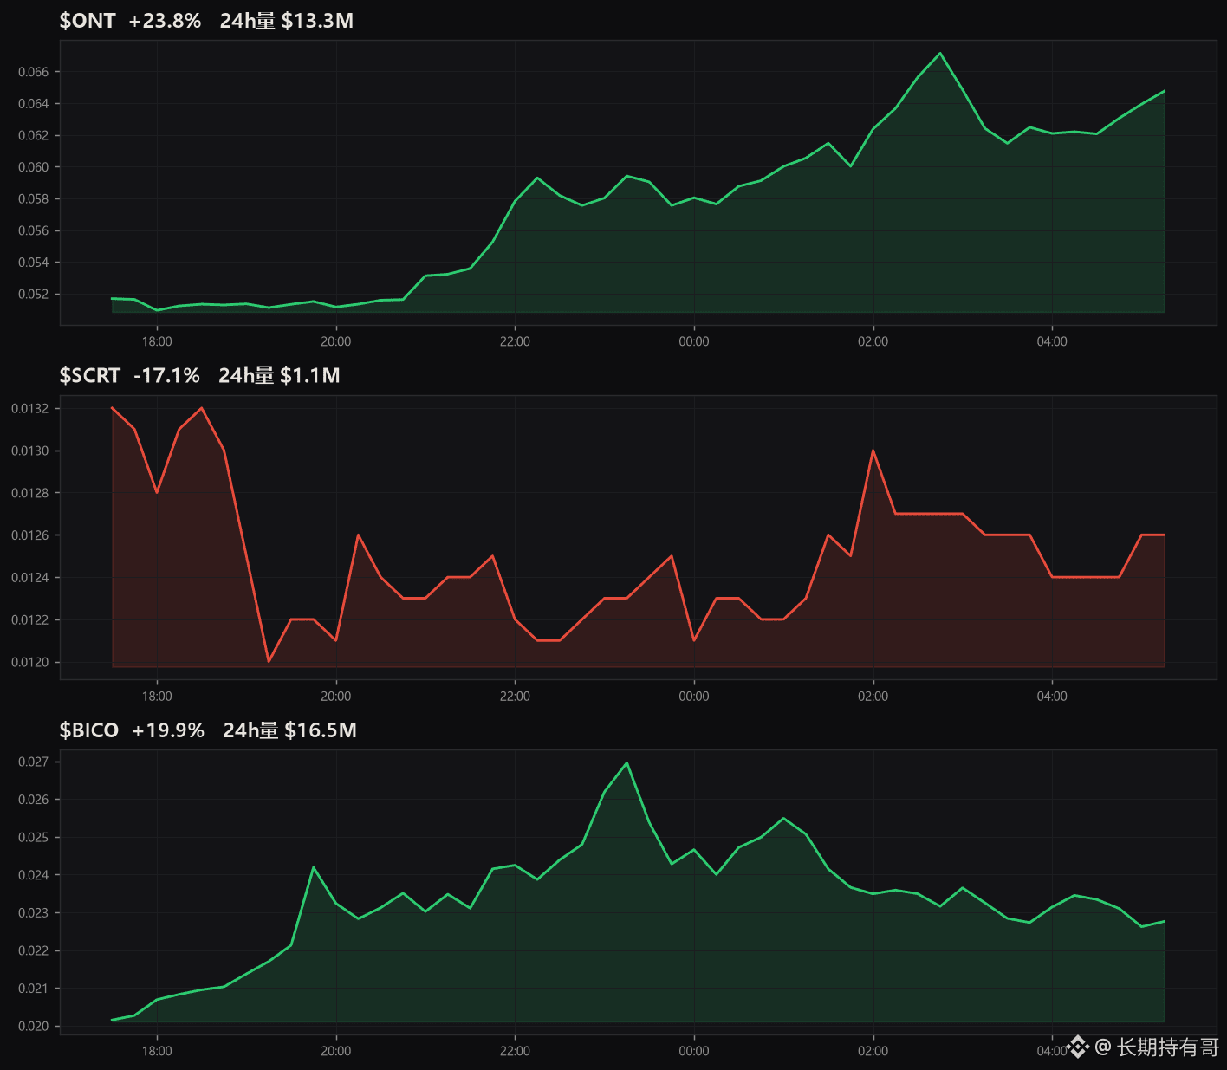This screenshot has width=1227, height=1070.
Task: Click the 0.022 price axis label
Action: 34,951
